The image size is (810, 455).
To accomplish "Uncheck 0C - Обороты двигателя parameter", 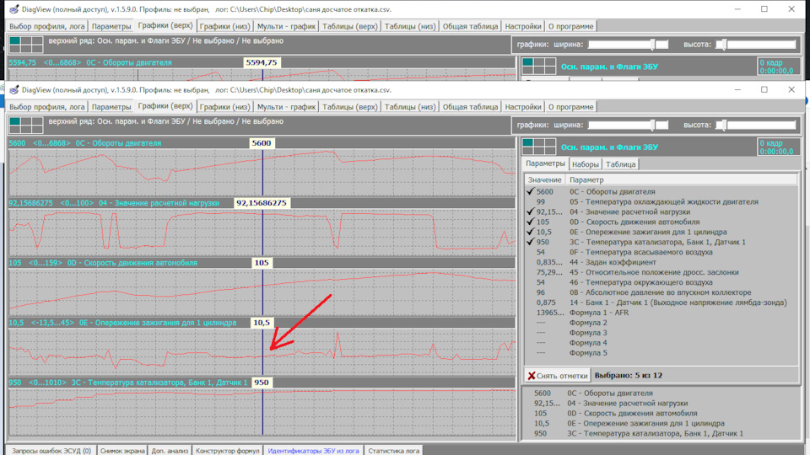I will point(531,191).
